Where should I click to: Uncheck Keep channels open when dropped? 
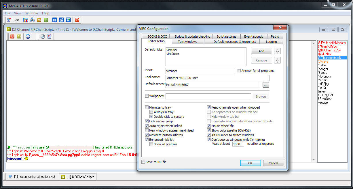click(x=209, y=107)
